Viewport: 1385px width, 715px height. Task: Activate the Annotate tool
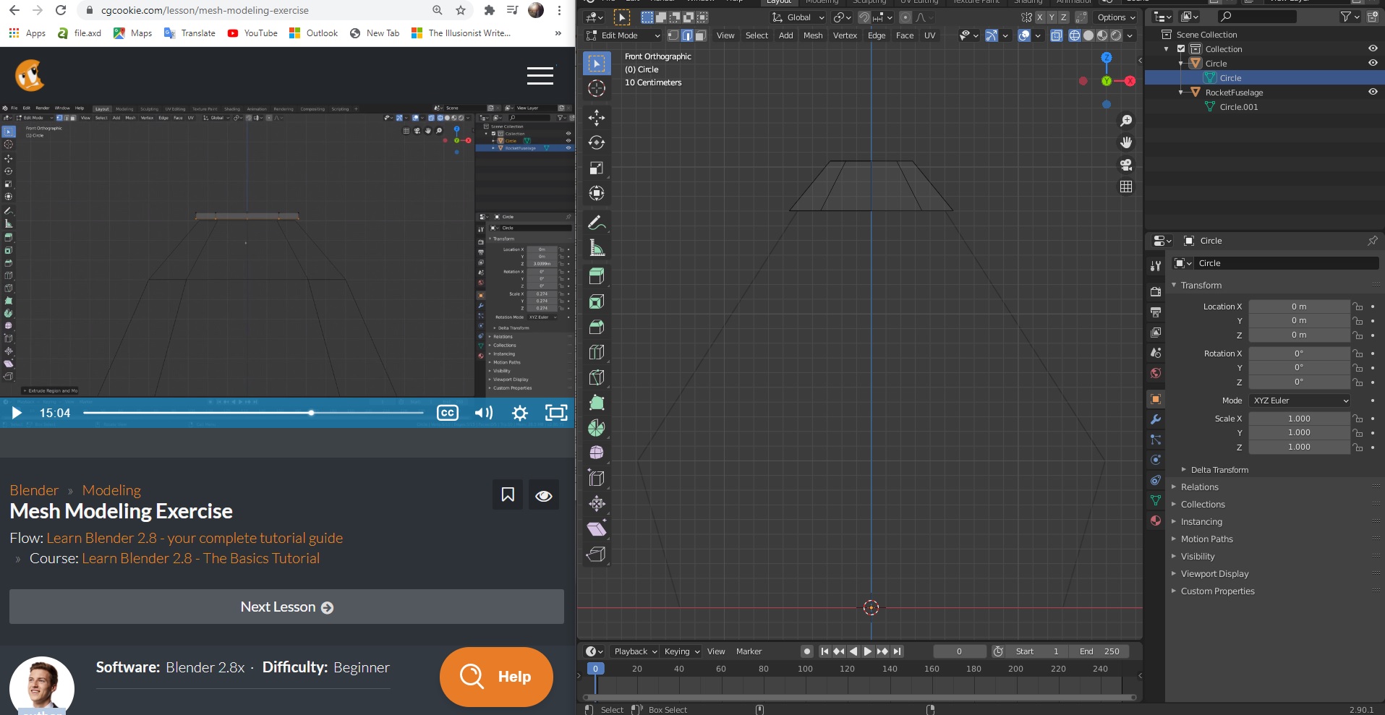tap(597, 221)
